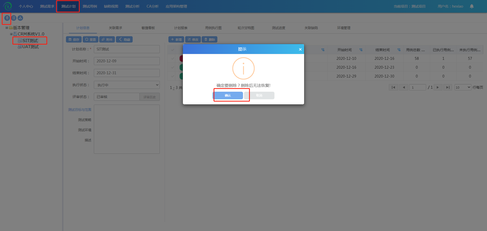
Task: Close the 提示 dialog with the X
Action: (300, 49)
